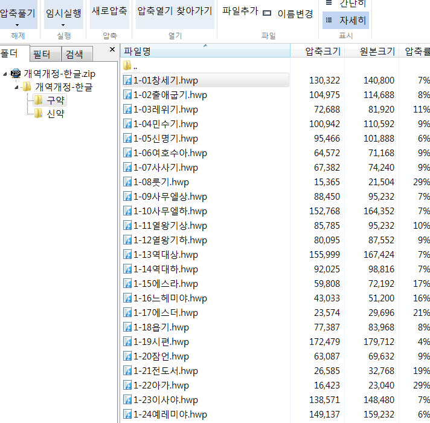The width and height of the screenshot is (430, 423).
Task: Select the 검색 tab
Action: 77,54
